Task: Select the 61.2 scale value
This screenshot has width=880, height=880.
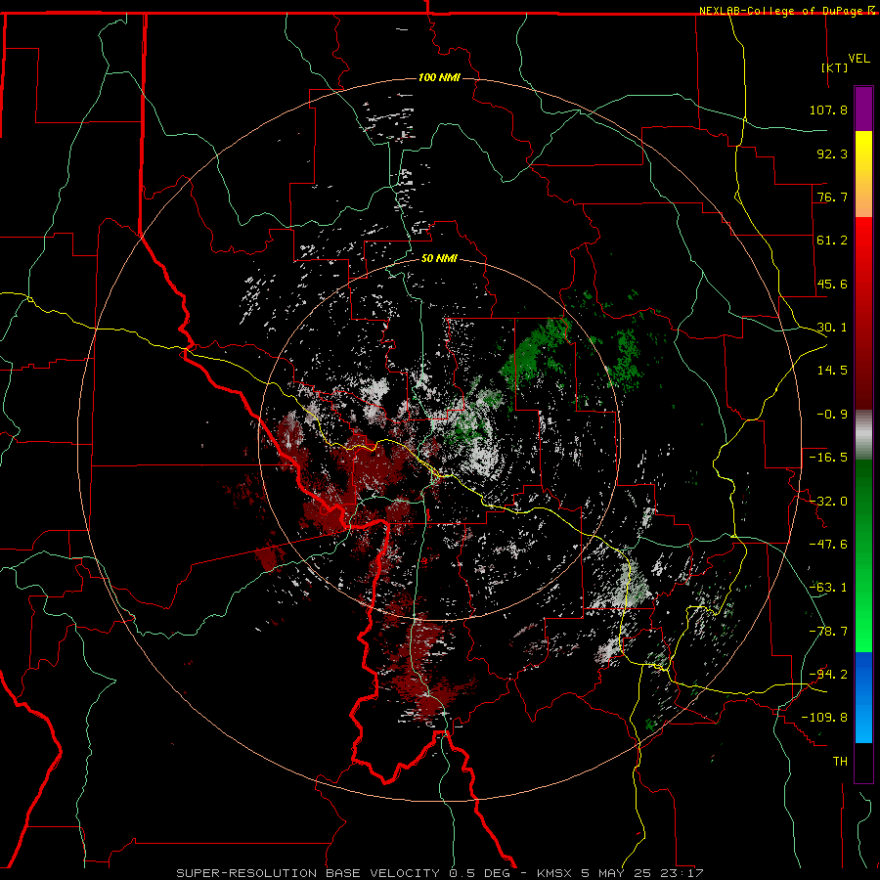Action: click(x=832, y=241)
